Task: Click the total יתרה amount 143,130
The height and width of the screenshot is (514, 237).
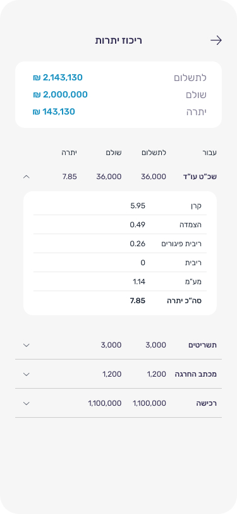Action: [x=54, y=112]
